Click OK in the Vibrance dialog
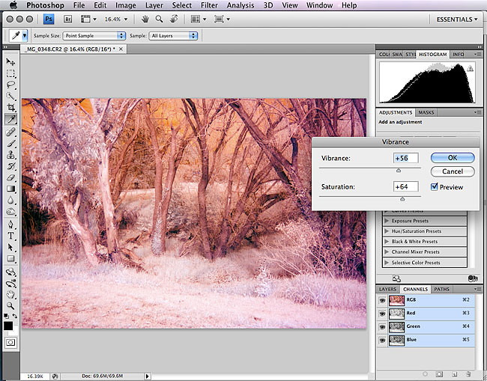Image resolution: width=487 pixels, height=381 pixels. click(452, 158)
